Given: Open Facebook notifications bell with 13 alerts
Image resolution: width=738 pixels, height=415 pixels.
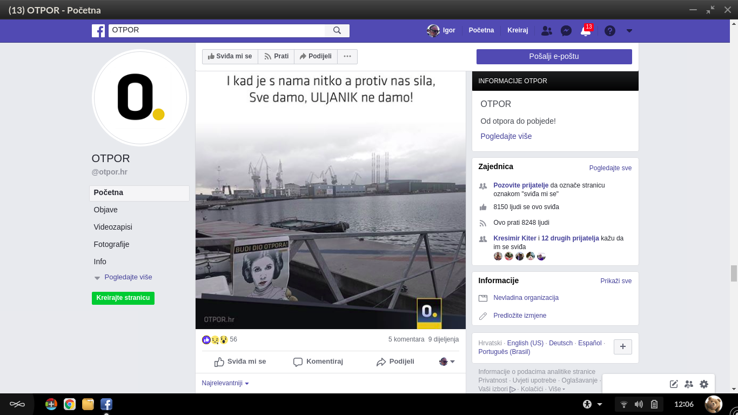Looking at the screenshot, I should tap(586, 31).
